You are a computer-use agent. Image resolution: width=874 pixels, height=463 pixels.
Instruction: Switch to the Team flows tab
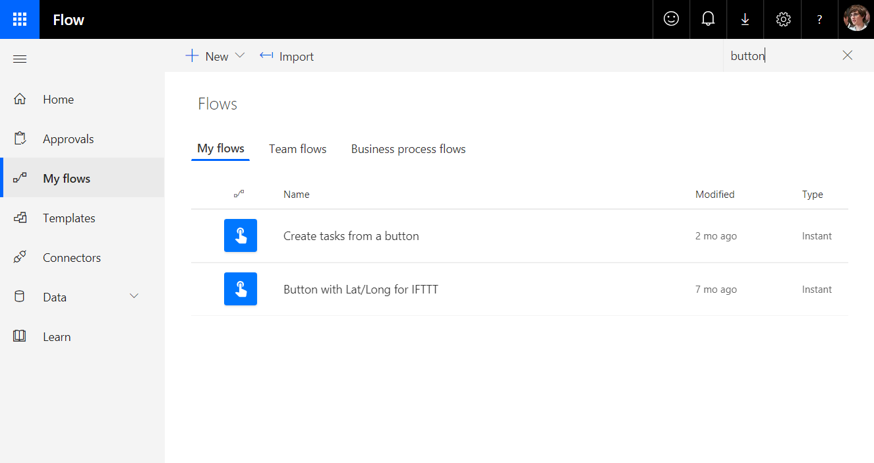coord(297,148)
